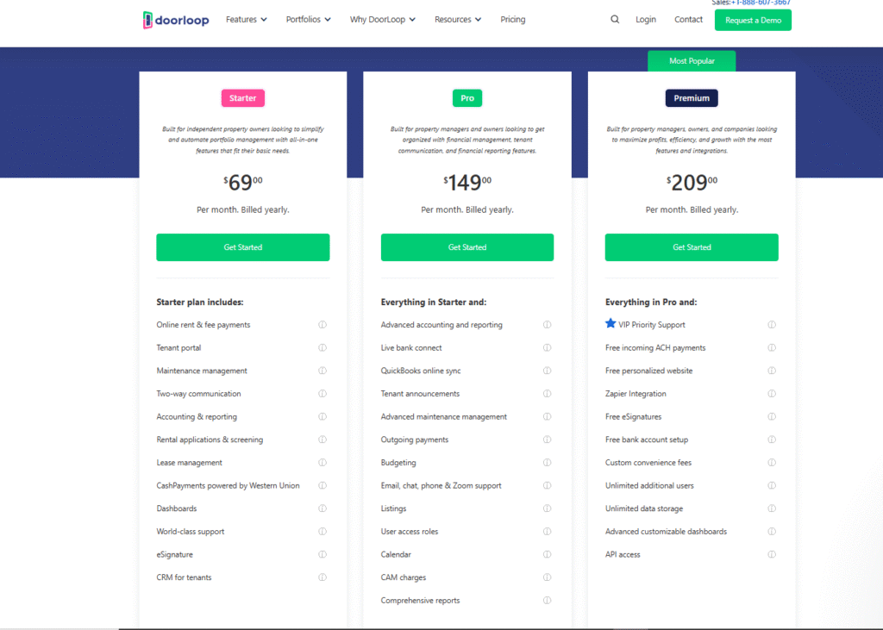Click info icon beside API access

click(772, 555)
